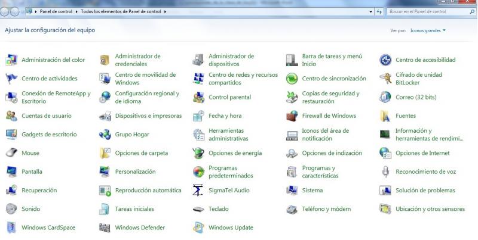
Task: Click the Mouse icon
Action: tap(11, 153)
